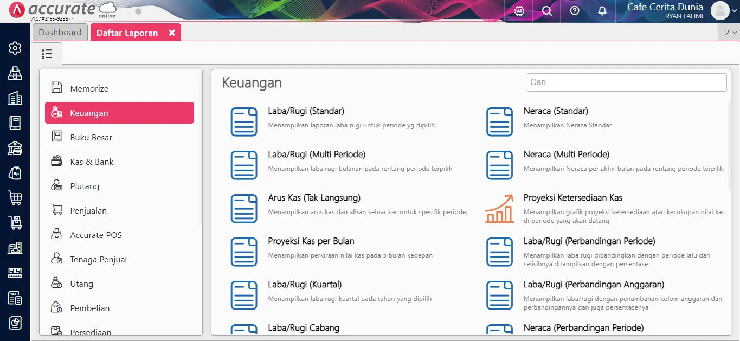The width and height of the screenshot is (740, 341).
Task: Click the tax document icon in the sidebar
Action: click(15, 298)
